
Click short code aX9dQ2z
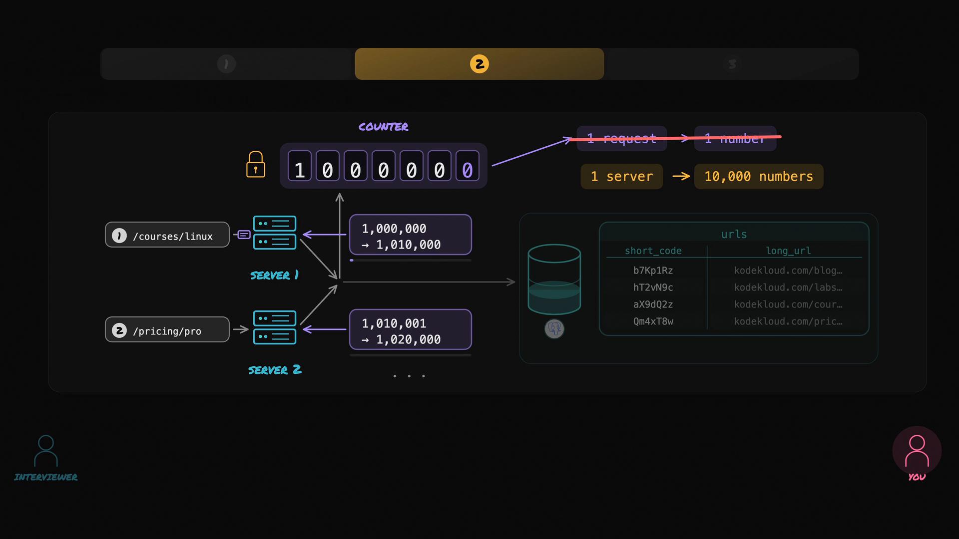pyautogui.click(x=653, y=304)
